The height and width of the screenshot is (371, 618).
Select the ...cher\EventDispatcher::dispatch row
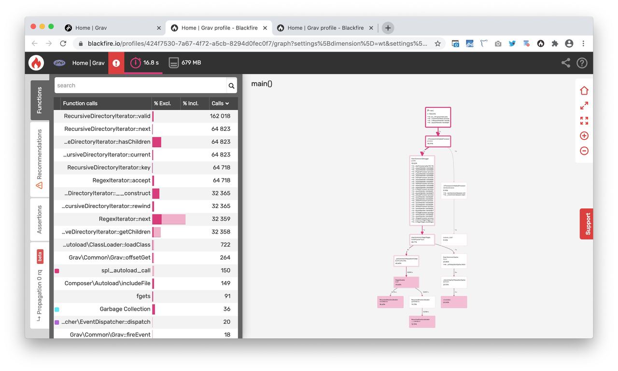(146, 322)
